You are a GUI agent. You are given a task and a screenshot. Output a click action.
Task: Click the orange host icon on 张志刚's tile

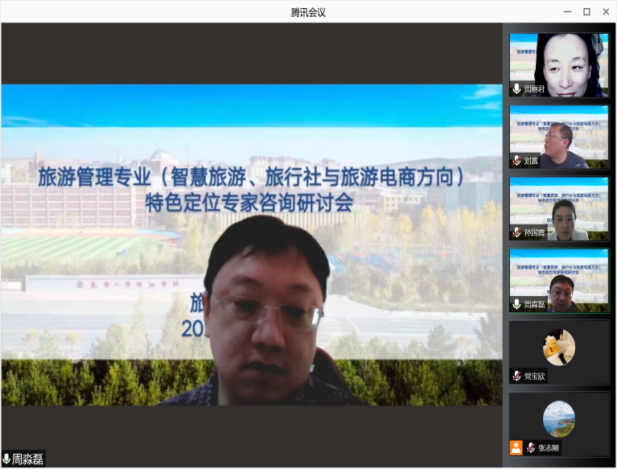(516, 447)
